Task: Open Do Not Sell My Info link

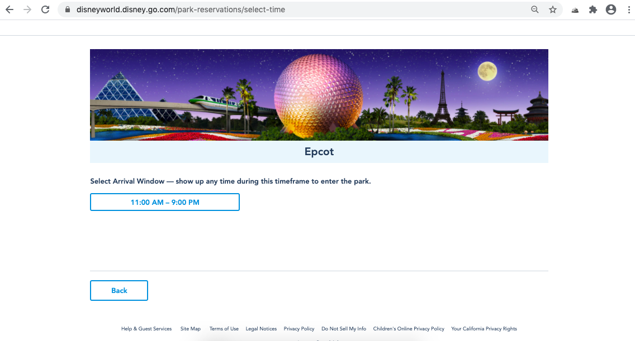Action: [x=344, y=329]
